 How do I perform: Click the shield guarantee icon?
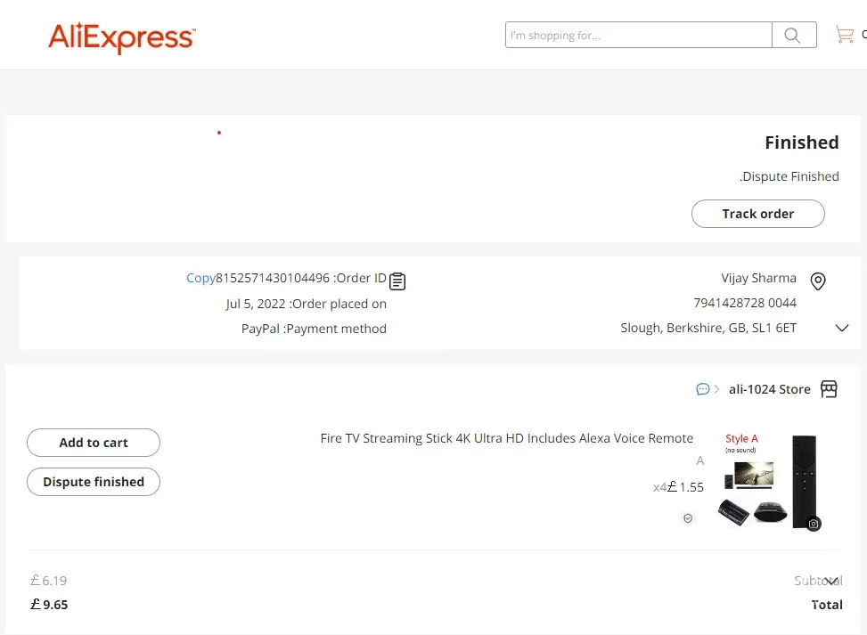click(688, 517)
